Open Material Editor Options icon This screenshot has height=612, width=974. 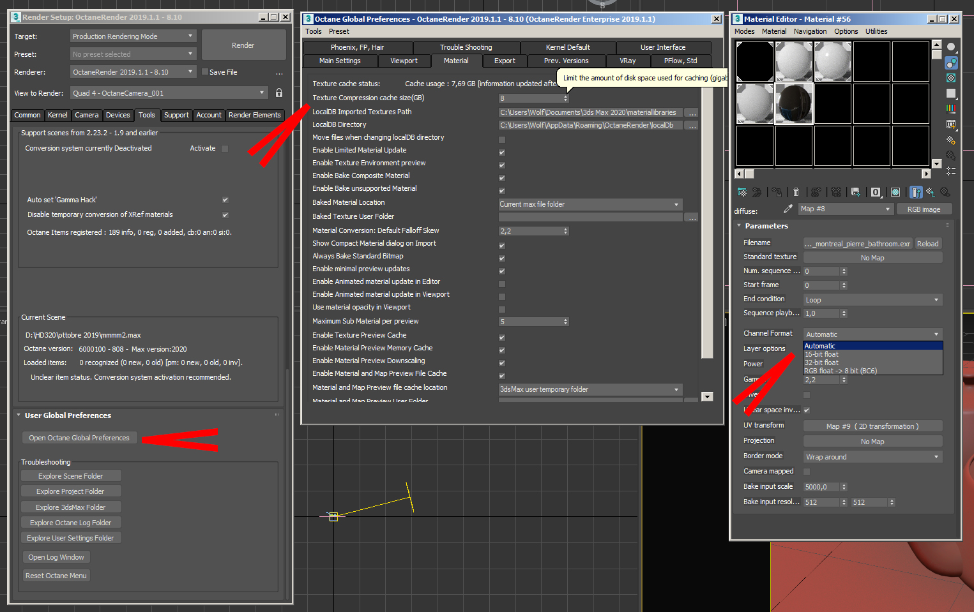pyautogui.click(x=951, y=140)
